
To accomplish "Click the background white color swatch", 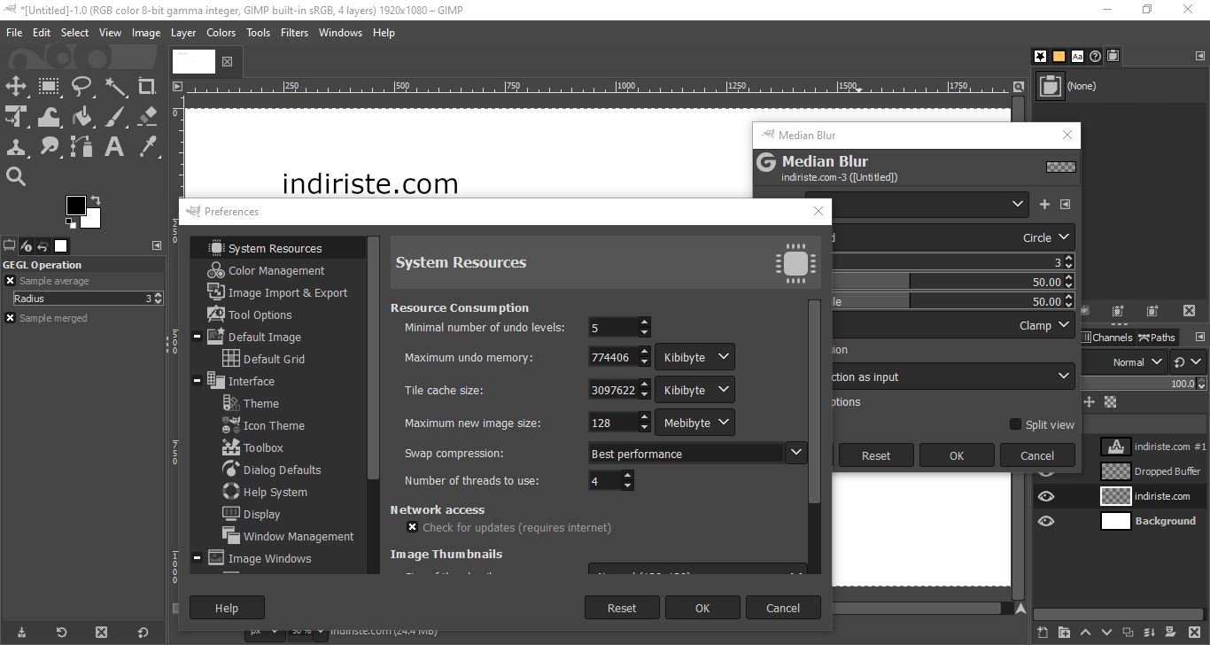I will (x=93, y=221).
